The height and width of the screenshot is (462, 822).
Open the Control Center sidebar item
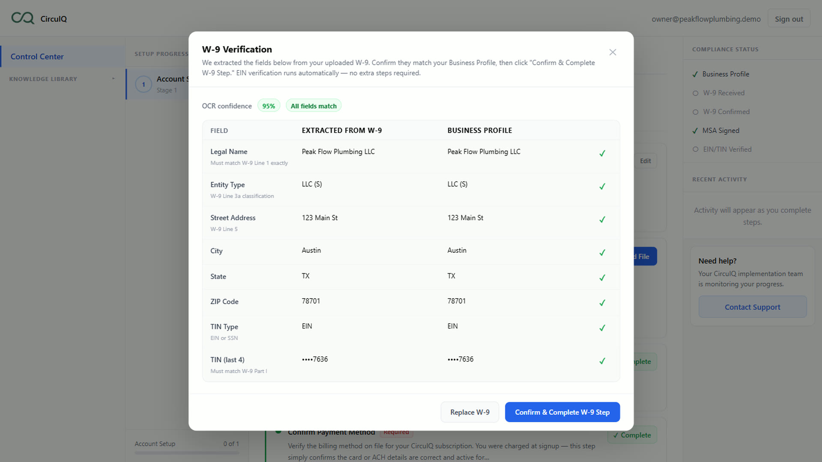click(x=63, y=56)
